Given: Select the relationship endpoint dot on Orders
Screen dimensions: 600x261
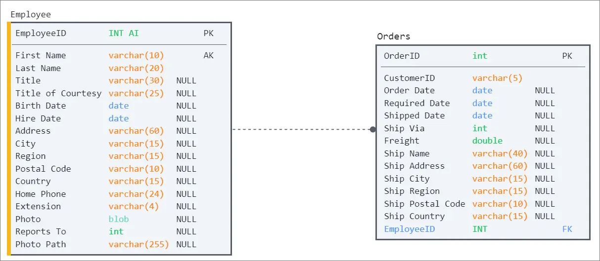Looking at the screenshot, I should [x=372, y=129].
